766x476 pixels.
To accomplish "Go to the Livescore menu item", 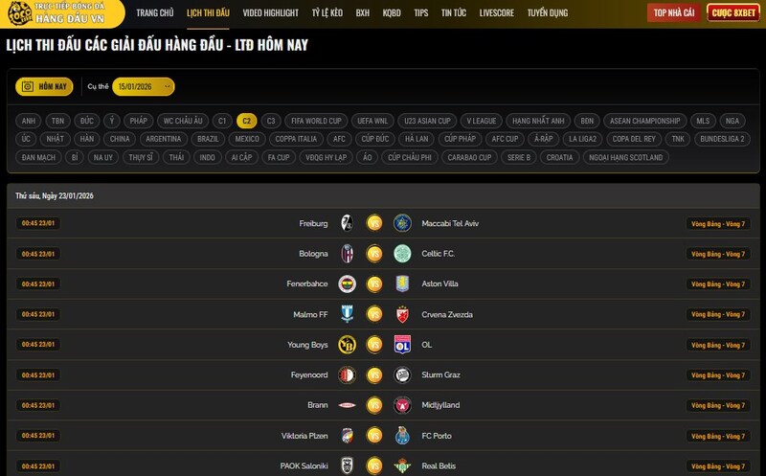I will [496, 13].
